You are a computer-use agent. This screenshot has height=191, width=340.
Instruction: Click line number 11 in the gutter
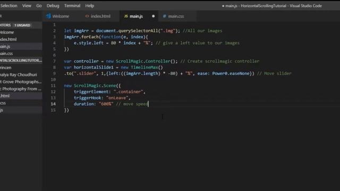point(53,86)
